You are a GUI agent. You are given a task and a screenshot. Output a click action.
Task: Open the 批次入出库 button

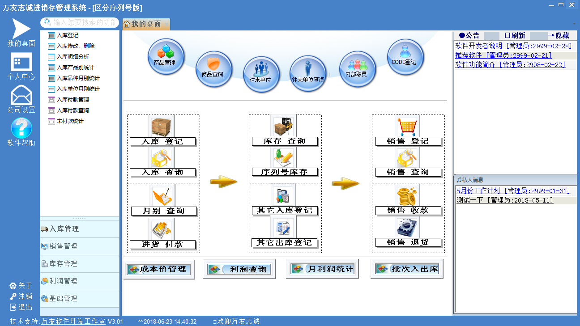point(407,269)
